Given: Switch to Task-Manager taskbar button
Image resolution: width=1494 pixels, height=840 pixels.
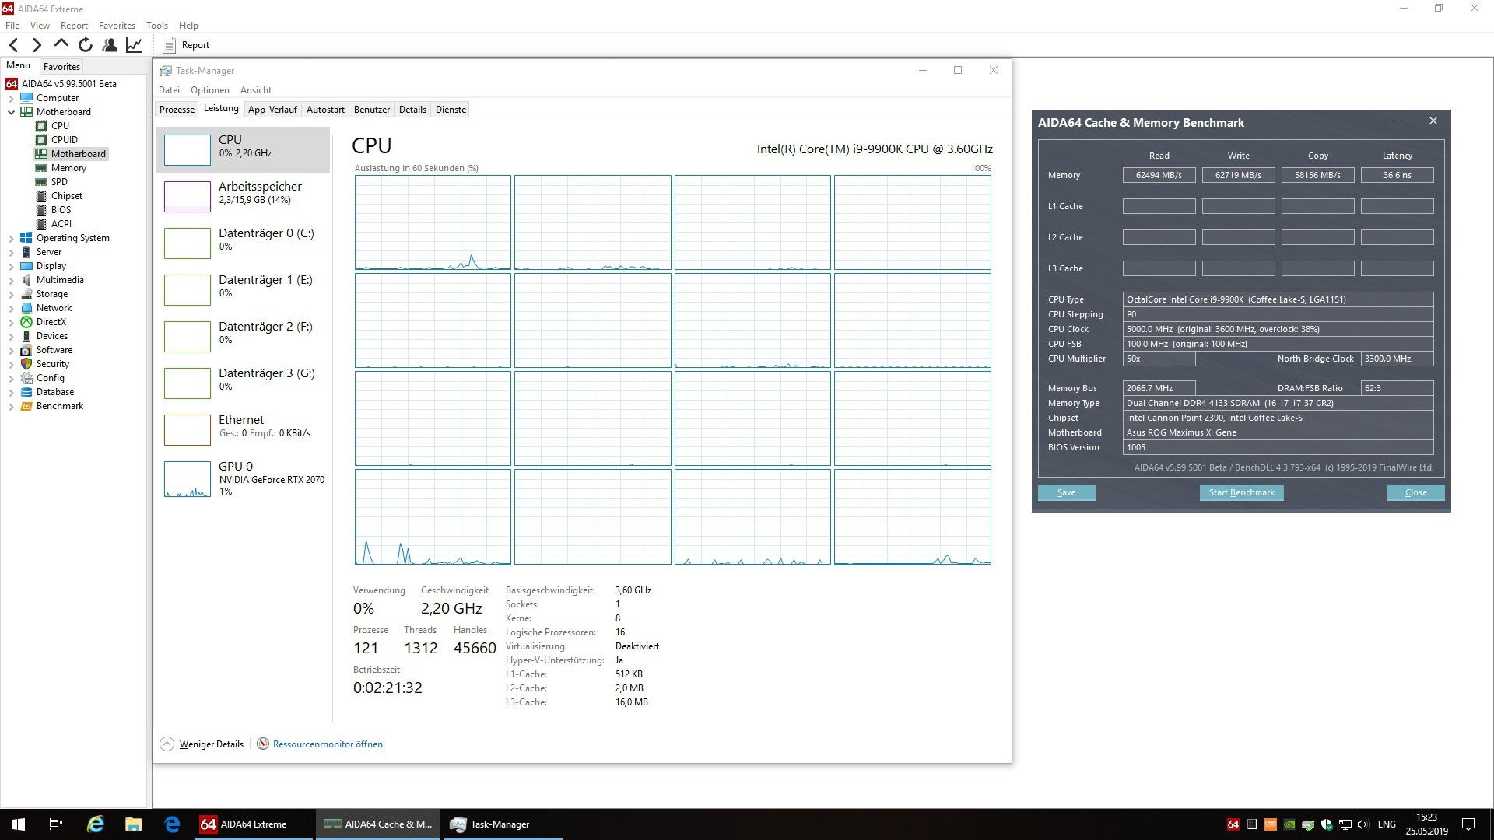Looking at the screenshot, I should pyautogui.click(x=502, y=824).
